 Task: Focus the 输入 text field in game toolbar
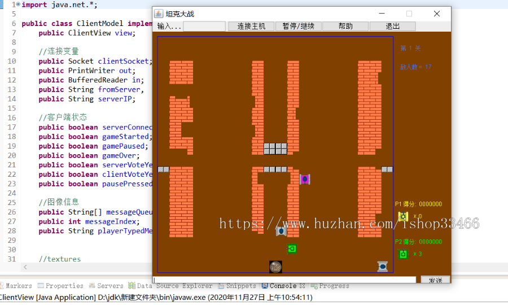click(x=204, y=26)
